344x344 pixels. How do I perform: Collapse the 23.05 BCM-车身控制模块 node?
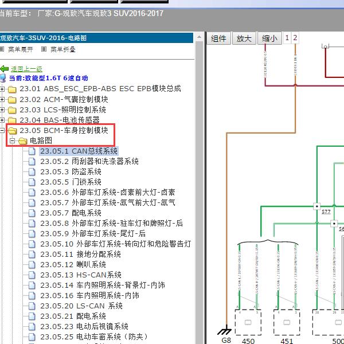[2, 131]
